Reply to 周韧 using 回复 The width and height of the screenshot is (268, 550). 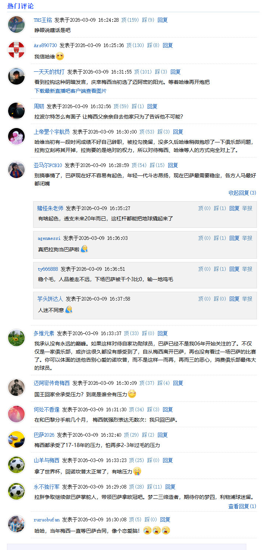click(152, 106)
